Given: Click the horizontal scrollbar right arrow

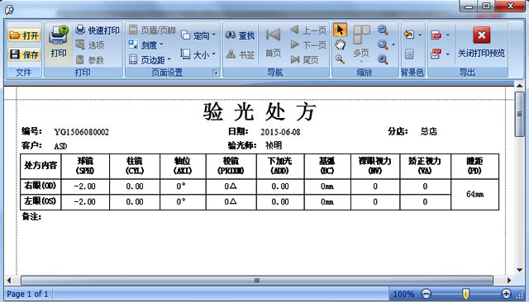Looking at the screenshot, I should 509,280.
